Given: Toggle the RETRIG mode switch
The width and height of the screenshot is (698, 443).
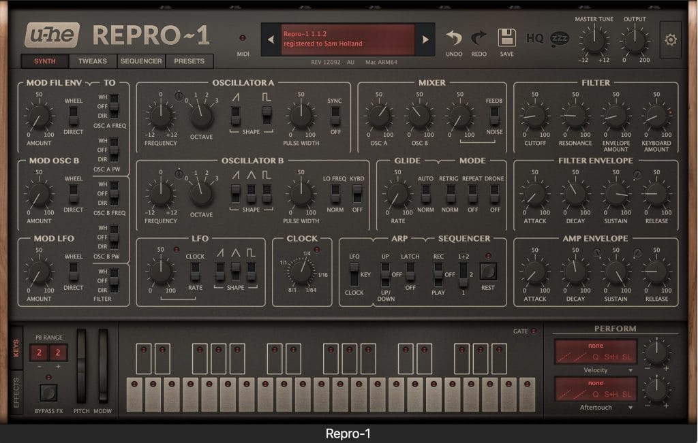Looking at the screenshot, I should click(x=451, y=193).
